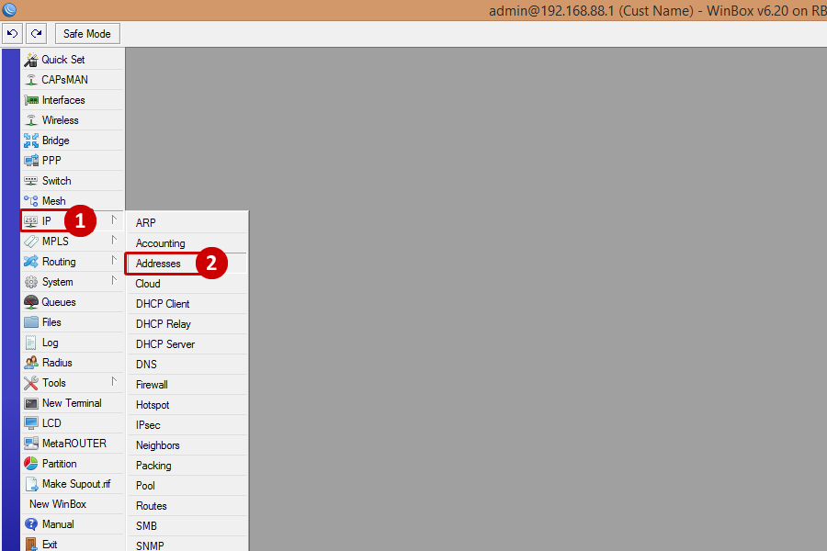Open Firewall from IP submenu

click(187, 385)
